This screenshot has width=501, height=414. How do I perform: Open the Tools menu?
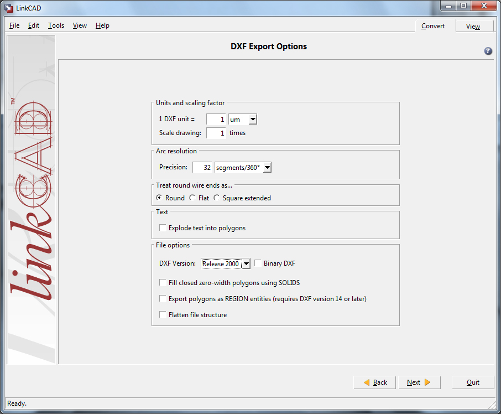(x=56, y=25)
